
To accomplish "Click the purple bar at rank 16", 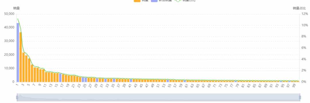I will coord(60,78).
